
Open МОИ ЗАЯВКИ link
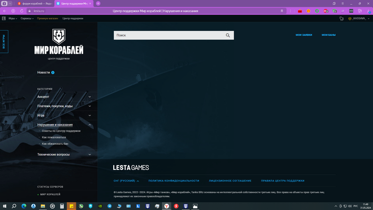304,35
